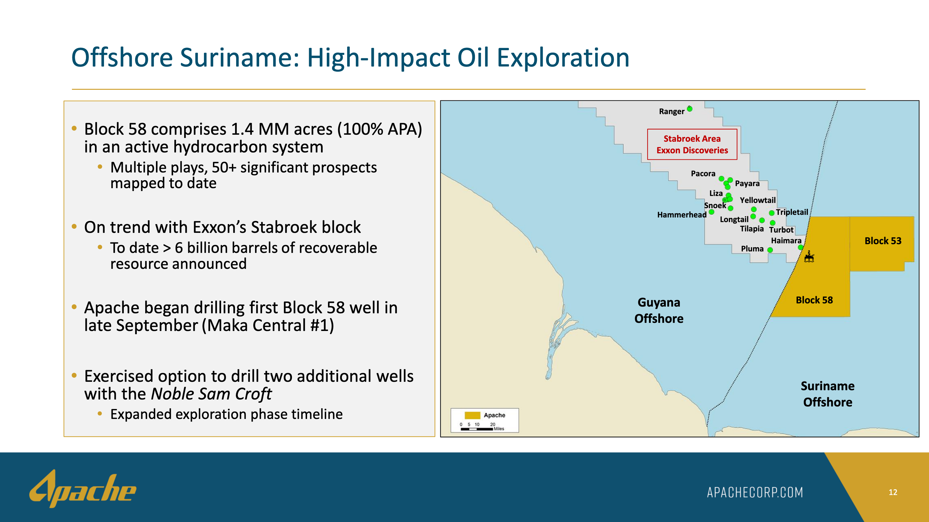Click the Pluma label on map
Image resolution: width=929 pixels, height=522 pixels.
coord(752,249)
